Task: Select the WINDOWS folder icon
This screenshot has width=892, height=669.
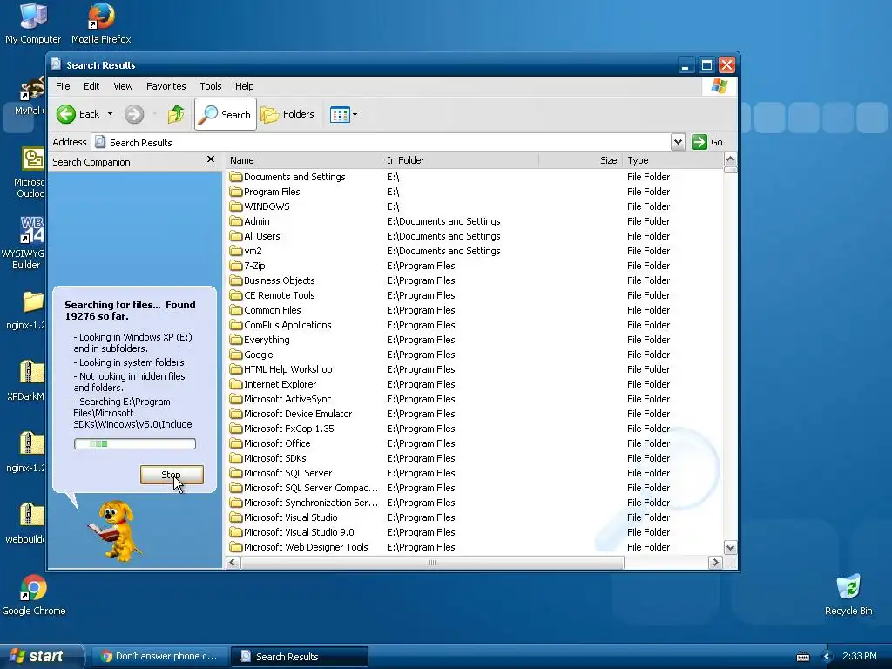Action: 236,206
